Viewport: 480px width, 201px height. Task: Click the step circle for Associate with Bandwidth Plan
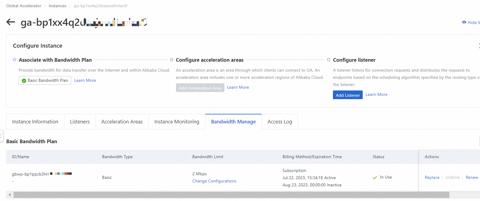[14, 60]
